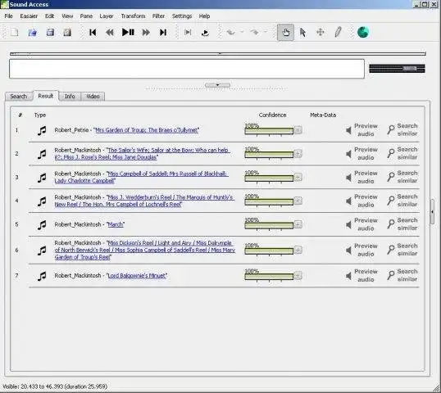
Task: Switch to the Video tab
Action: (x=93, y=97)
